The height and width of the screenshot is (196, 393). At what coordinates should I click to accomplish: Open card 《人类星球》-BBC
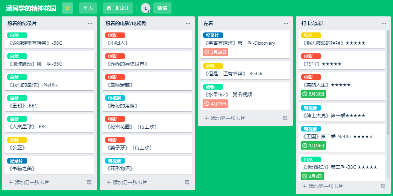(x=49, y=123)
